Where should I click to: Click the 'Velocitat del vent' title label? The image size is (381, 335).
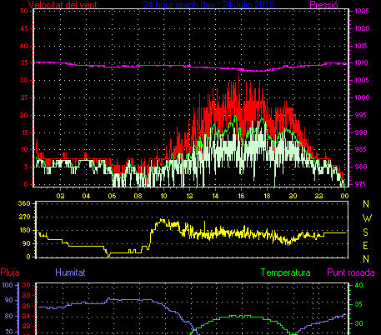[x=63, y=4]
